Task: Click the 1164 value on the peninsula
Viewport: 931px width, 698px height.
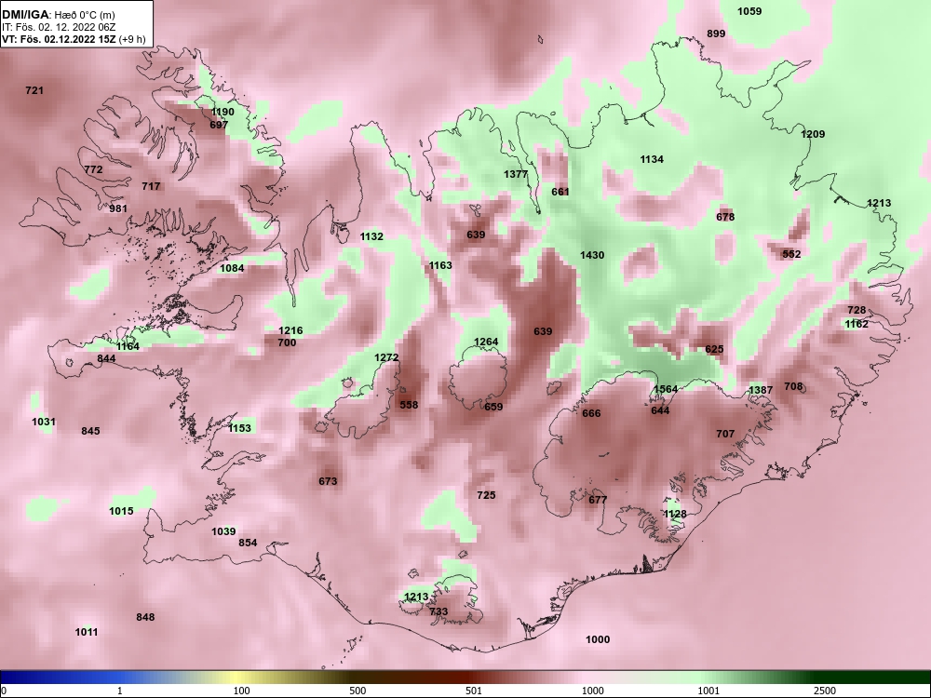Action: (x=128, y=346)
